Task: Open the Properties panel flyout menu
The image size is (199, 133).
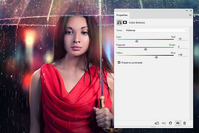Action: (x=190, y=15)
